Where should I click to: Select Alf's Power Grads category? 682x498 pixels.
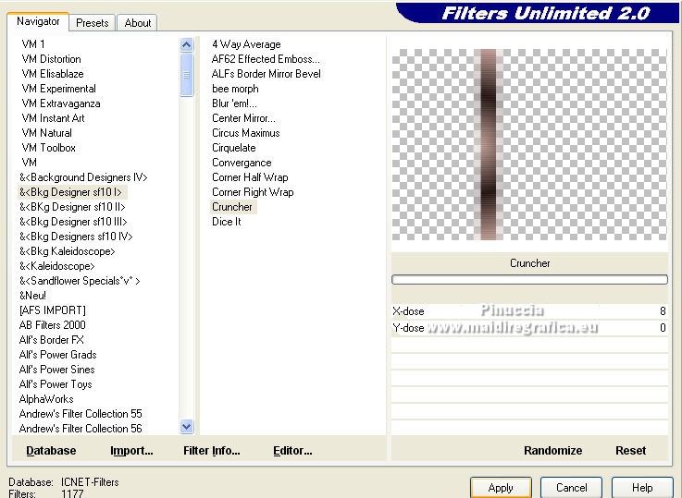[x=58, y=354]
